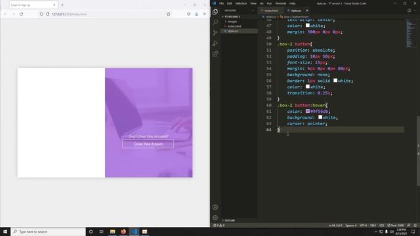Open the Explorer view in VS Code activity bar
This screenshot has width=420, height=236.
[x=215, y=12]
